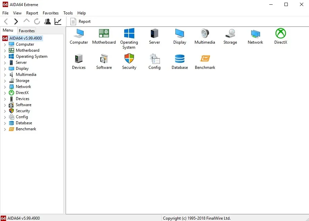Click the Report text button in toolbar
Image resolution: width=309 pixels, height=221 pixels.
(x=84, y=21)
